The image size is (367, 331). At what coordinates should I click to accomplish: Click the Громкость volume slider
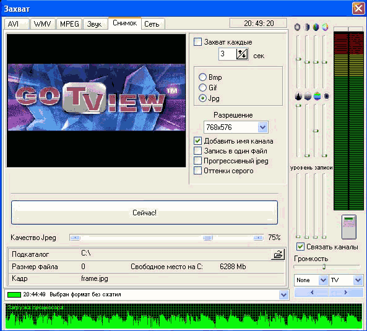327,267
